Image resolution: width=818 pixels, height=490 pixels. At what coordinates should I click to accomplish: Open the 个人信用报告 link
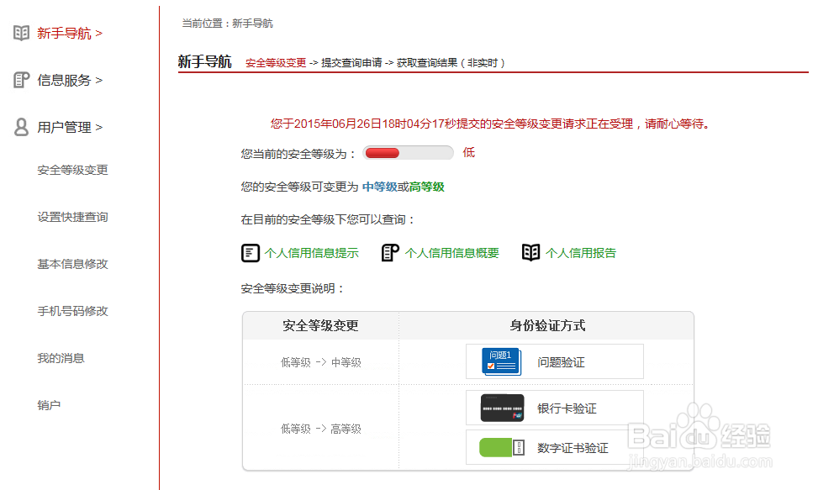[x=581, y=253]
